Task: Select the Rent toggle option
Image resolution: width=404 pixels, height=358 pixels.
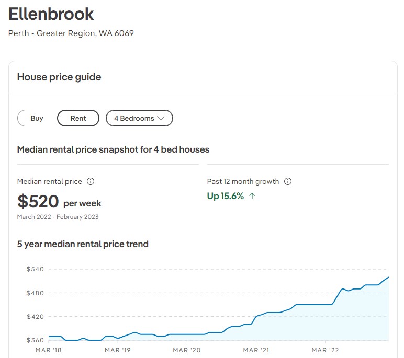Action: 78,119
